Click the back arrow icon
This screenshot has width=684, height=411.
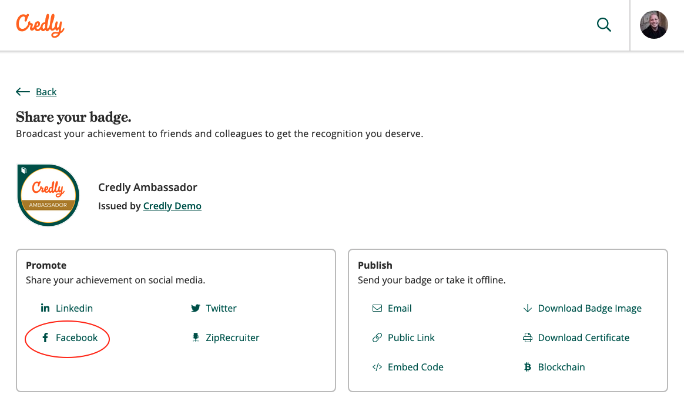pos(23,92)
